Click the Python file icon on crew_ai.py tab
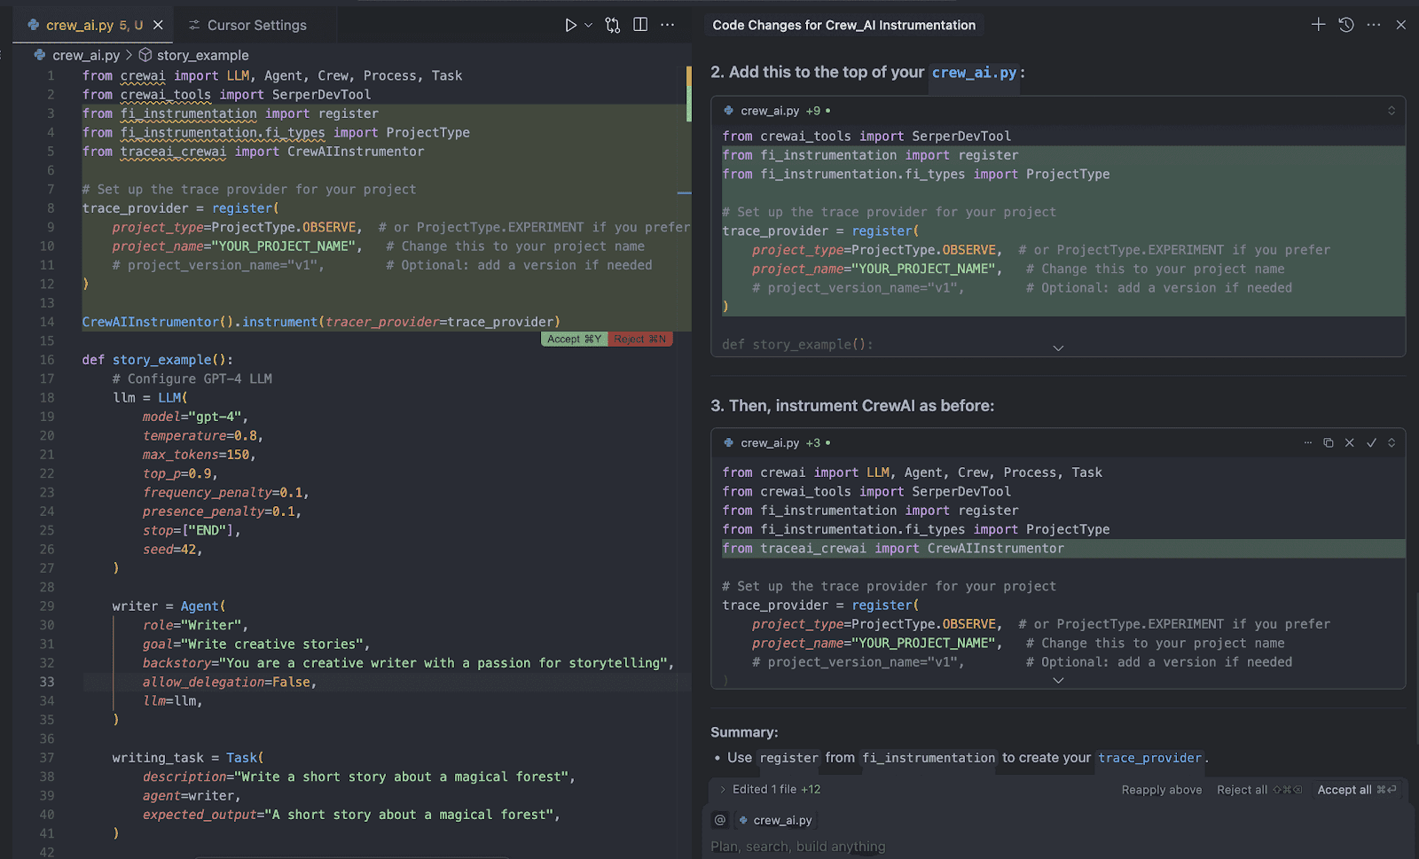This screenshot has width=1419, height=859. tap(34, 25)
